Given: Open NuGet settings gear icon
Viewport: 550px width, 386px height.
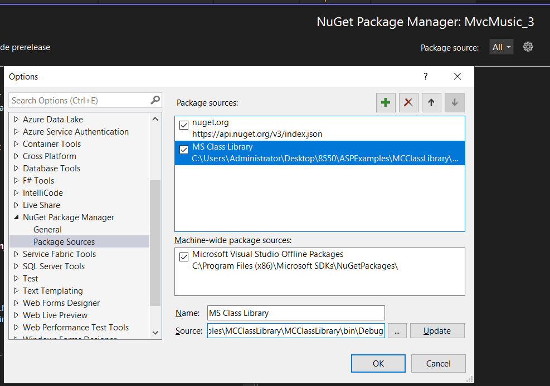Looking at the screenshot, I should click(x=528, y=47).
